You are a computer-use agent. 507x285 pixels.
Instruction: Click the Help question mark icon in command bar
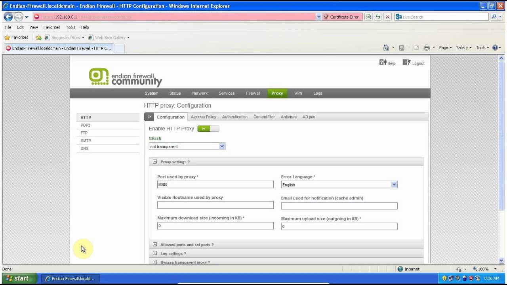click(x=495, y=47)
